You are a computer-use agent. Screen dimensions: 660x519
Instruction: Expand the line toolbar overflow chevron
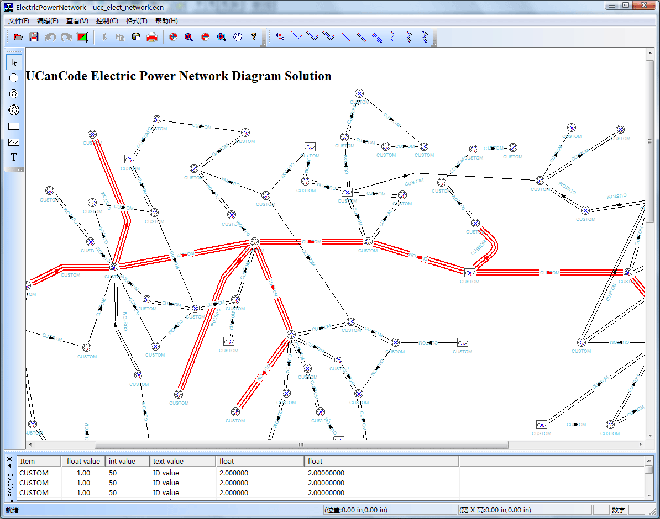(x=434, y=43)
